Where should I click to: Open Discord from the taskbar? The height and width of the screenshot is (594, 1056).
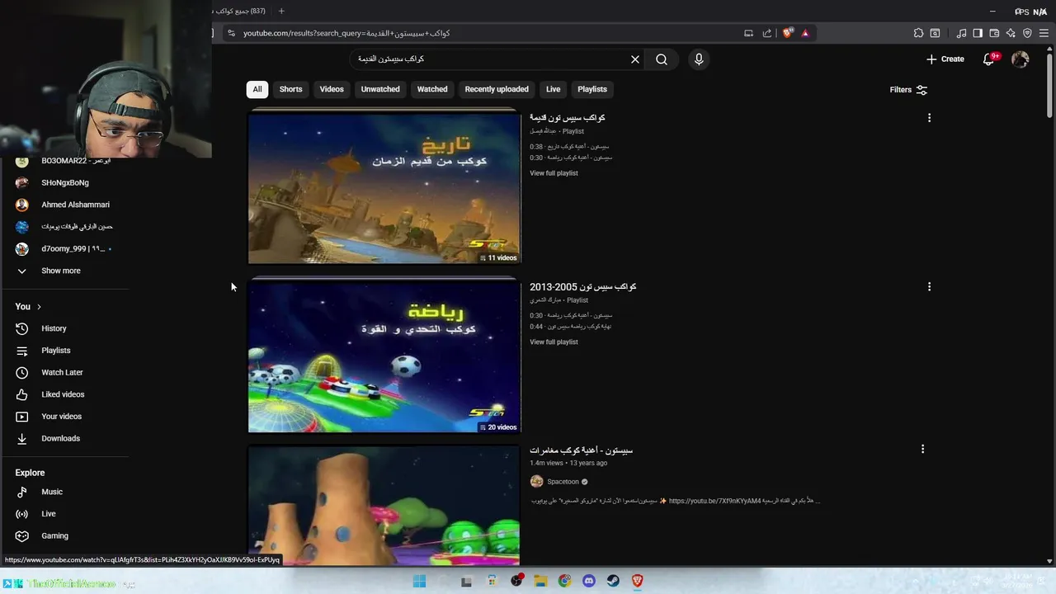[x=588, y=581]
